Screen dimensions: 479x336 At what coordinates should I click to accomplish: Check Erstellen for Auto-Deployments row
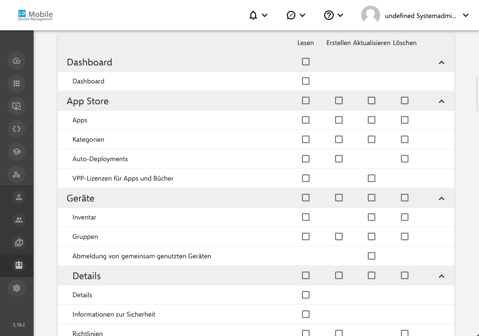tap(338, 159)
